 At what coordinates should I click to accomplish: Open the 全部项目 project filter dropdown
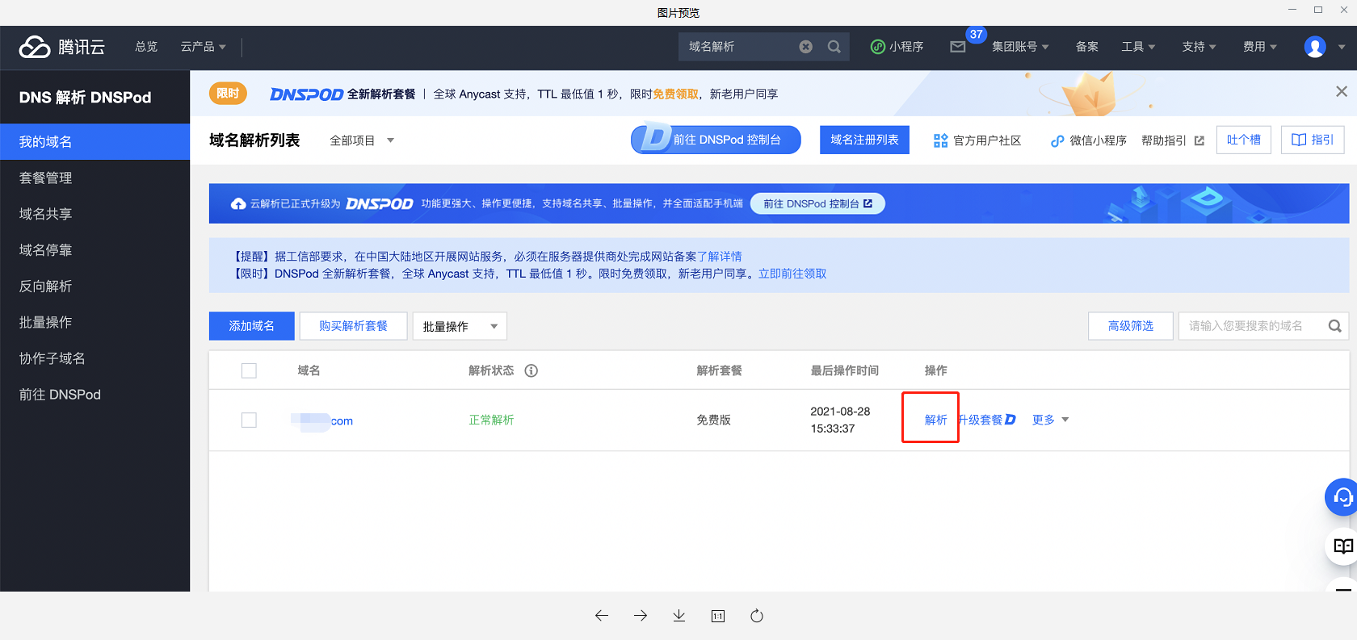point(362,140)
